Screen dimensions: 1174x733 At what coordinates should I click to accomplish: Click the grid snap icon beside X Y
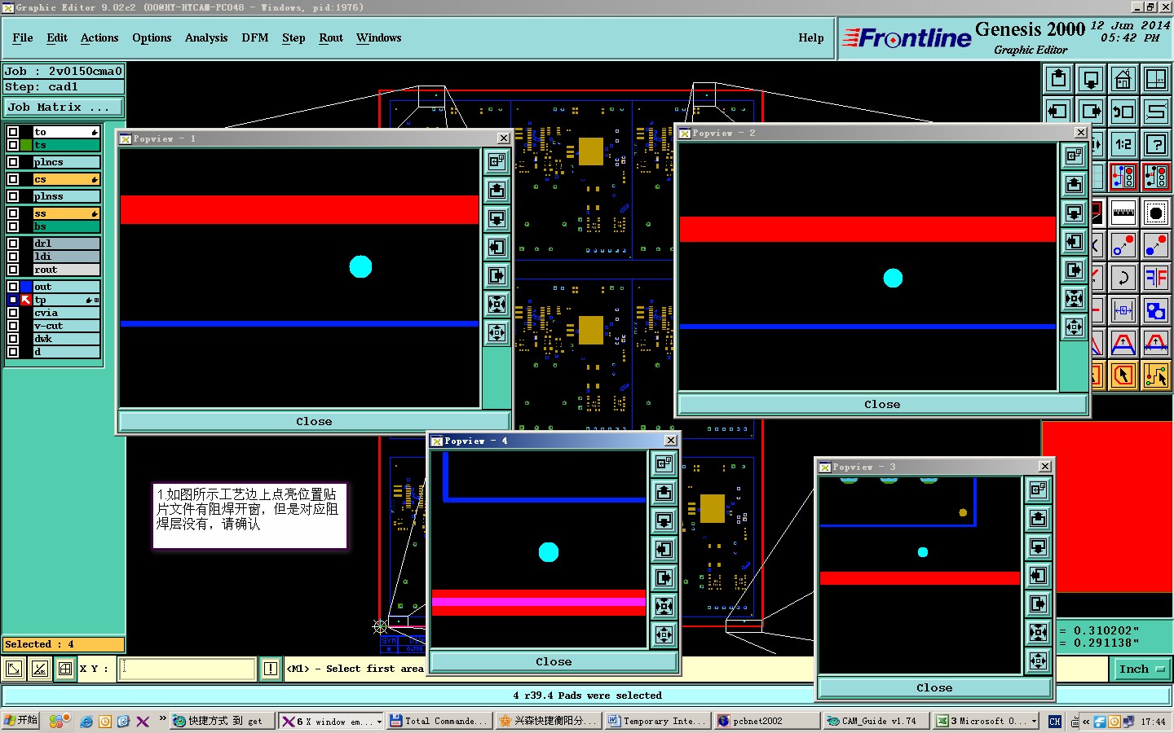pos(64,669)
